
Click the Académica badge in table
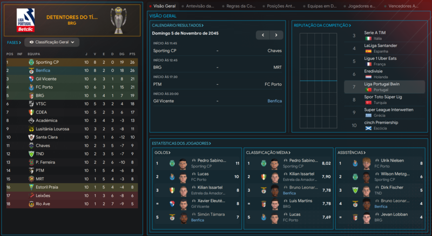pyautogui.click(x=31, y=120)
